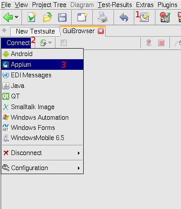This screenshot has height=209, width=181.
Task: Create new testsuite with checkmark icon
Action: coord(32,17)
